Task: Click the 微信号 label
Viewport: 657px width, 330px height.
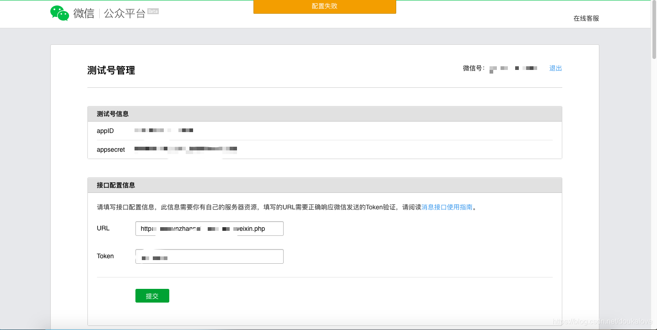Action: click(x=474, y=68)
